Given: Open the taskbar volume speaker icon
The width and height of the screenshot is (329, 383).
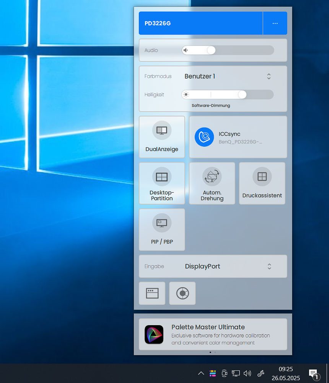Looking at the screenshot, I should pyautogui.click(x=247, y=373).
